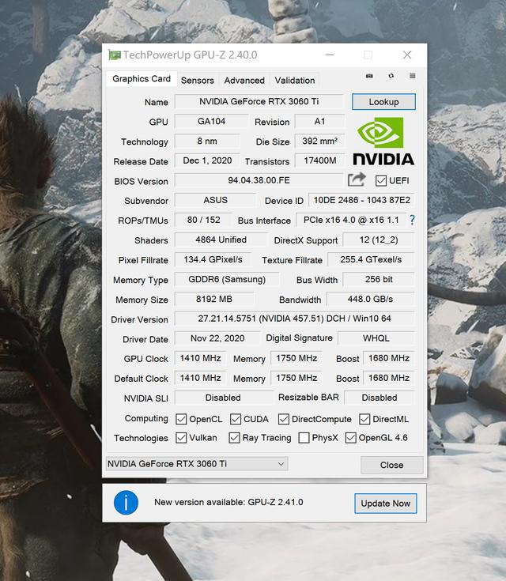506x581 pixels.
Task: Click the screenshot camera icon
Action: [369, 76]
